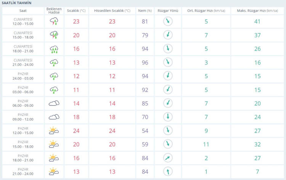Click partly sunny icon for Pazar 21.00 - 24.00
This screenshot has width=286, height=180.
pos(54,172)
